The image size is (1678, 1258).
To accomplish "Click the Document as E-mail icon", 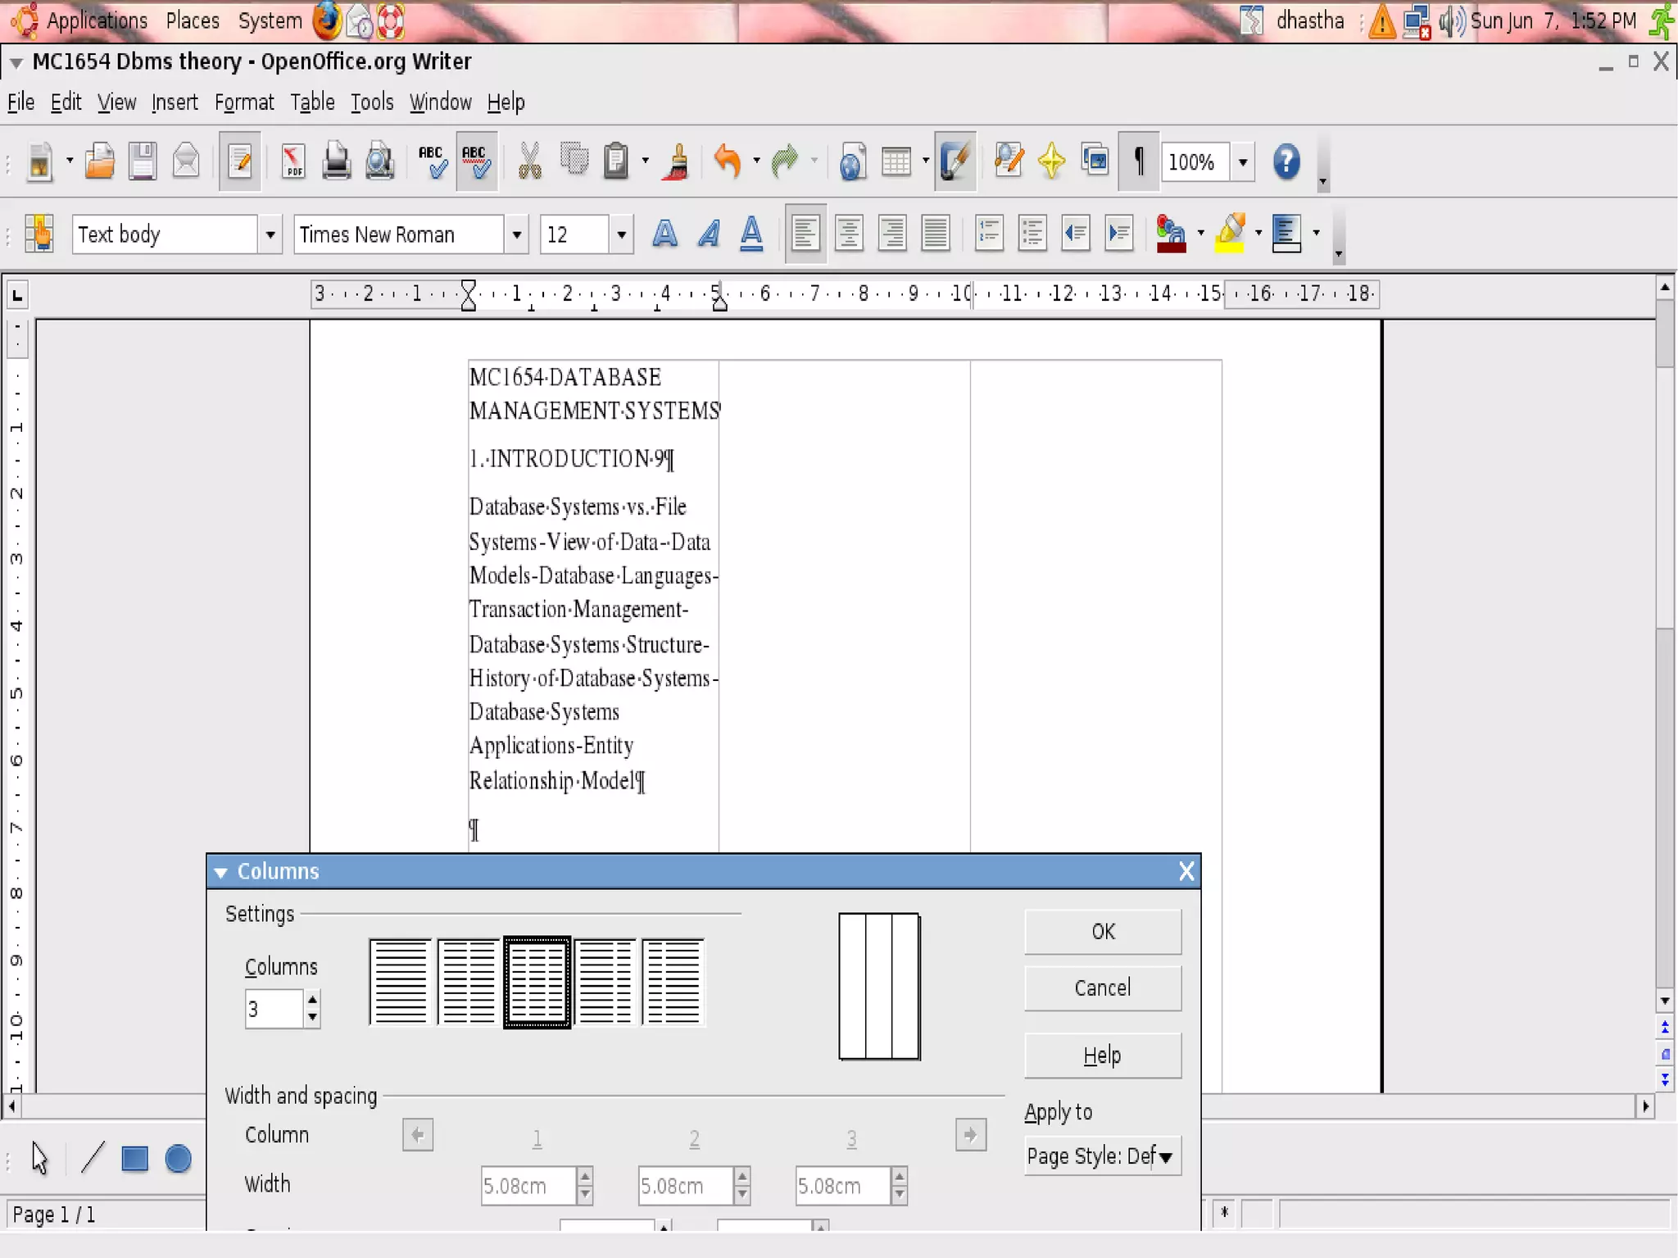I will pos(187,161).
